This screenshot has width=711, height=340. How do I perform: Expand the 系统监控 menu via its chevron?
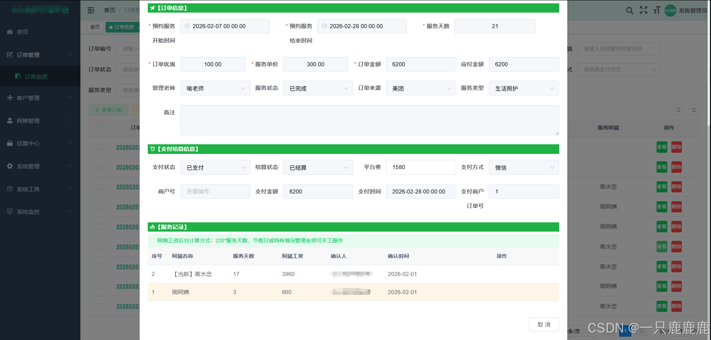coord(70,212)
